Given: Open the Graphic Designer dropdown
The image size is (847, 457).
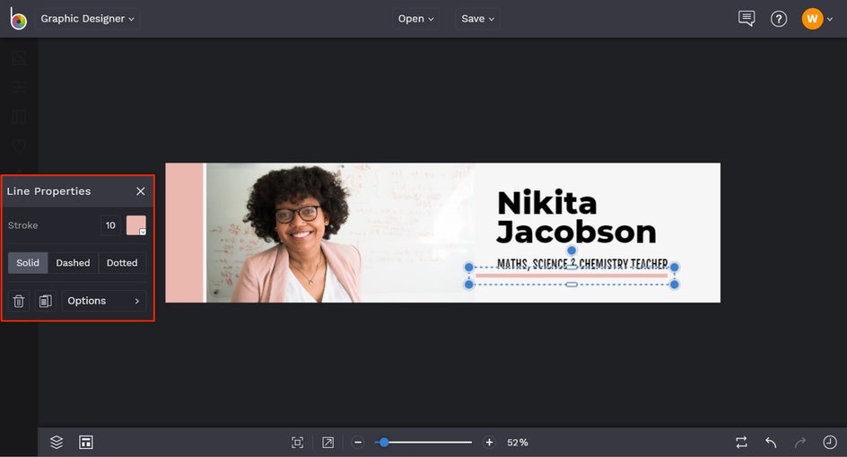Looking at the screenshot, I should click(x=87, y=19).
